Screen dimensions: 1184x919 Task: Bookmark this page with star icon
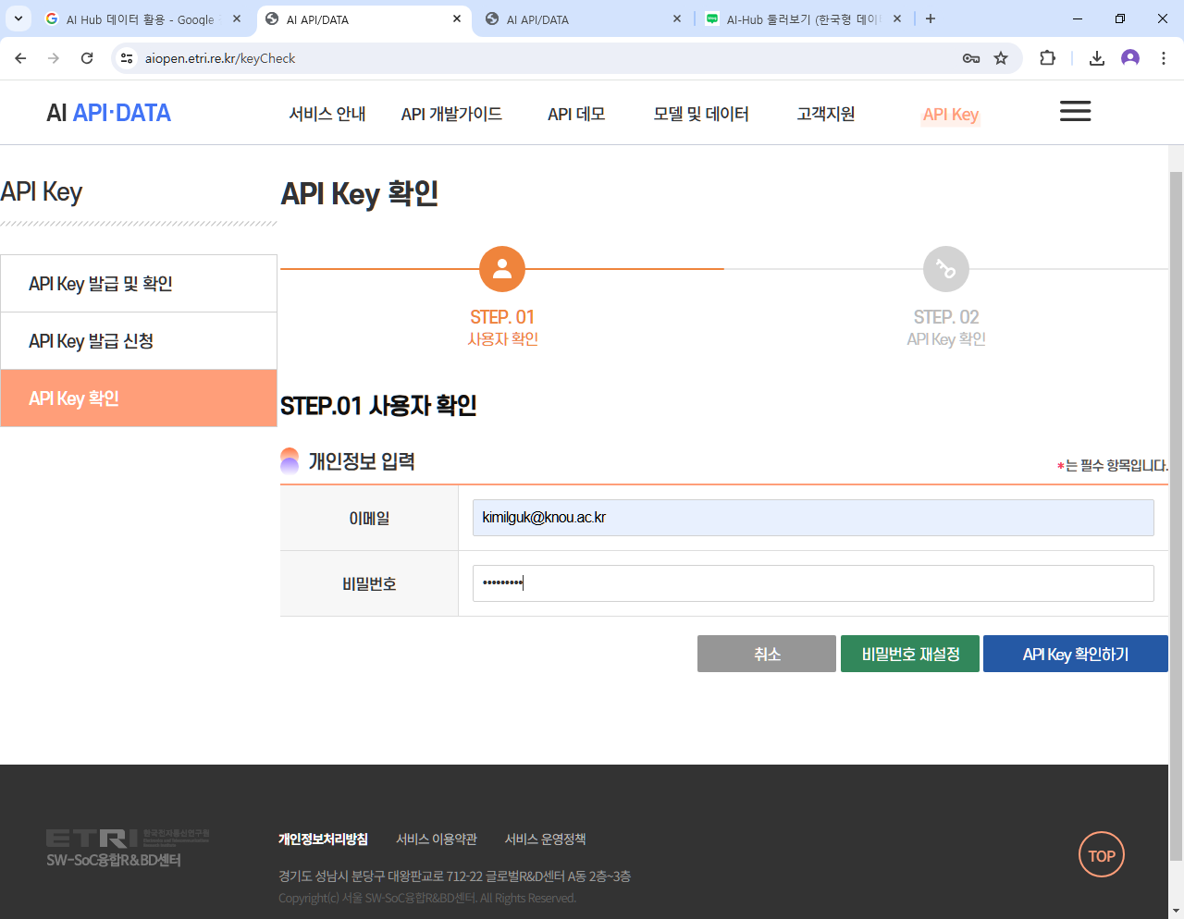click(x=1001, y=58)
